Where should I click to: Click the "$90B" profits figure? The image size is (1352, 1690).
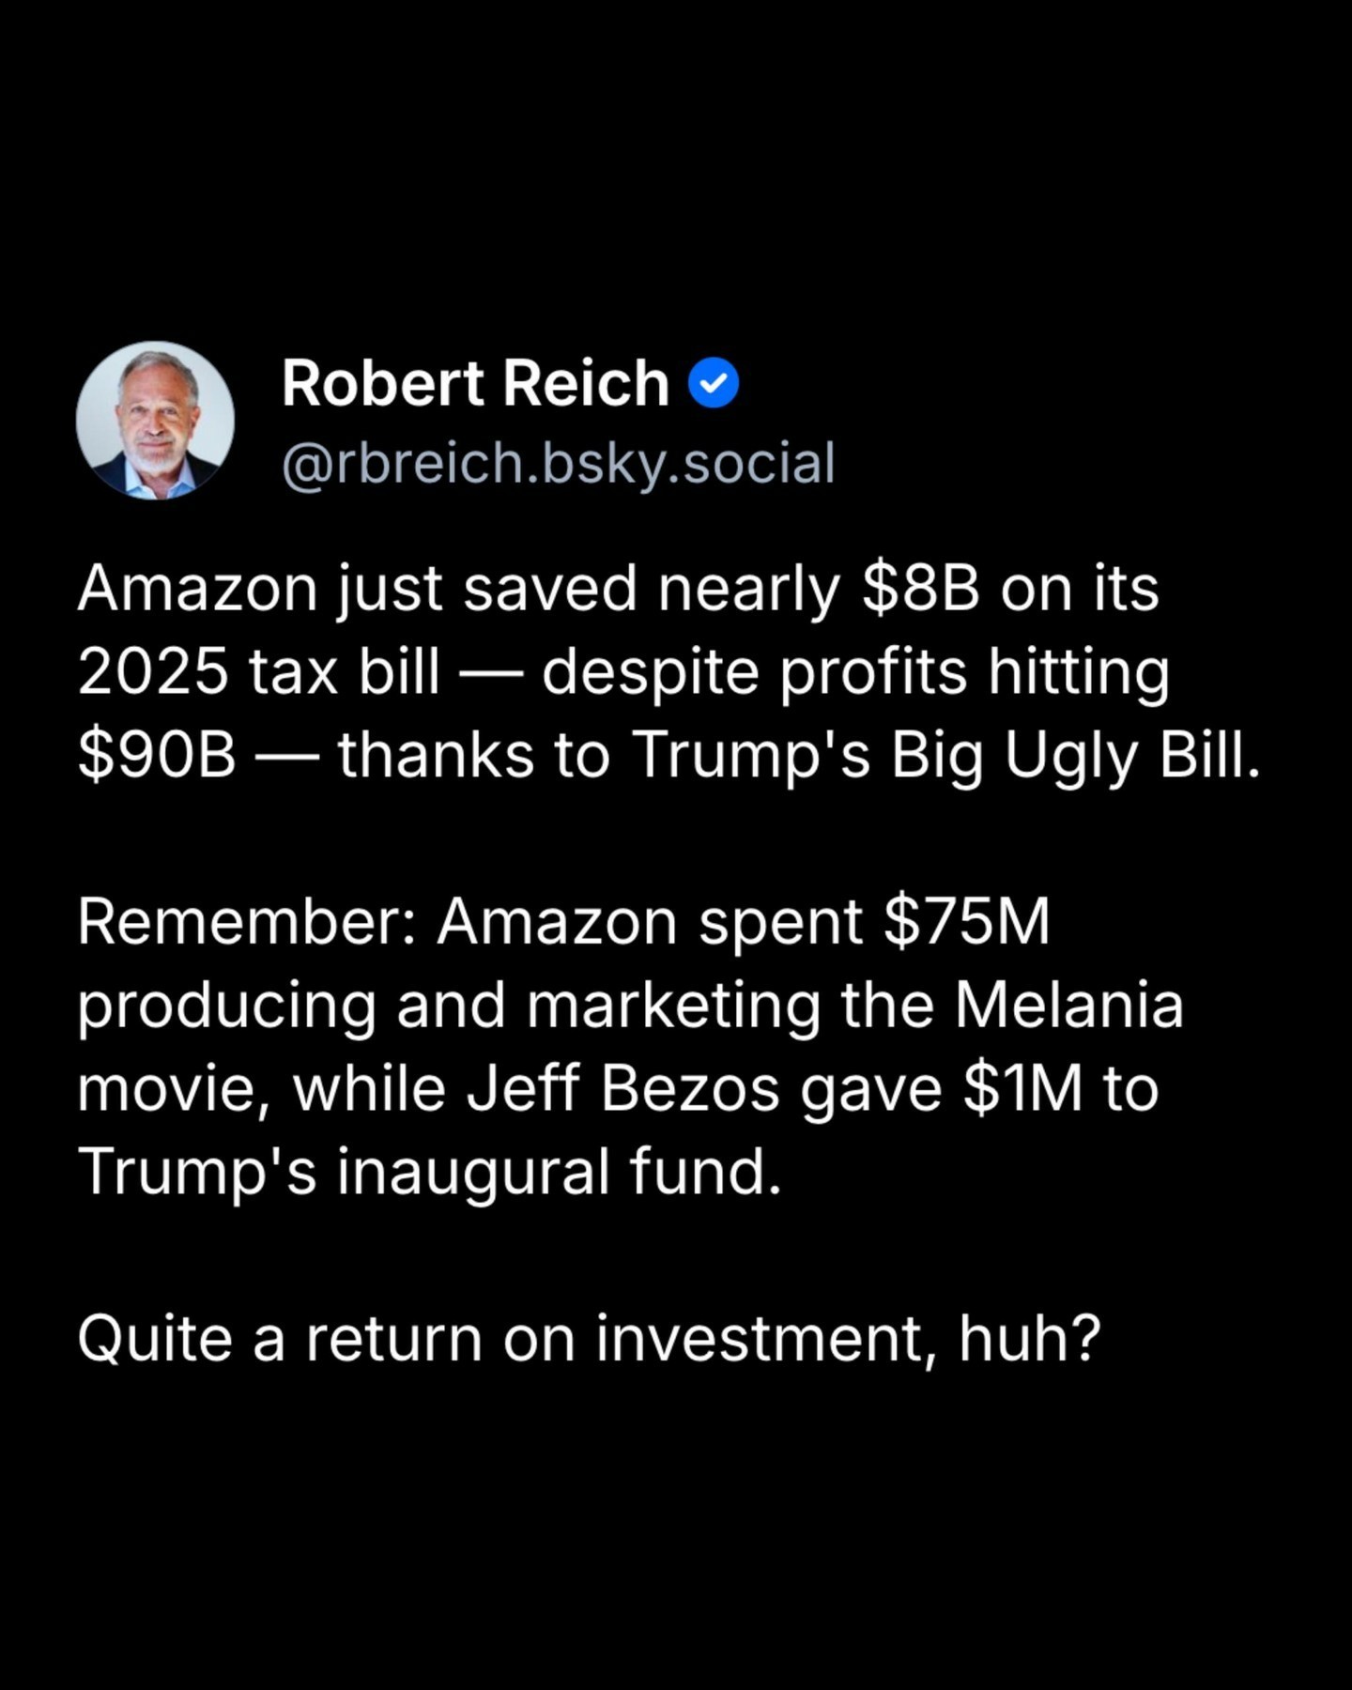tap(157, 756)
